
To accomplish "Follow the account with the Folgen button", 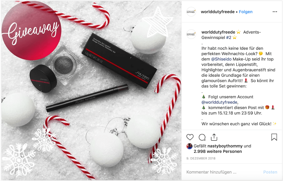I will click(246, 12).
